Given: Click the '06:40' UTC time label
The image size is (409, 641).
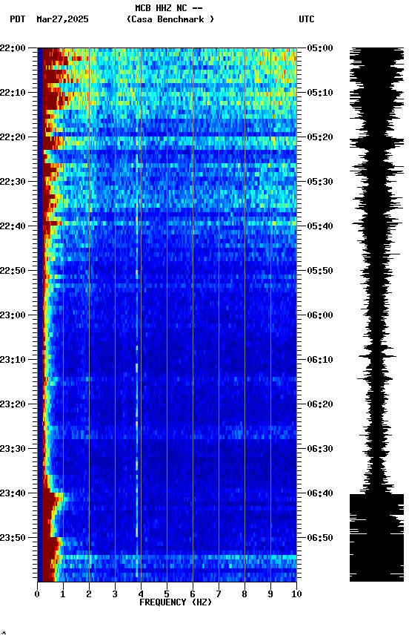Looking at the screenshot, I should [320, 494].
